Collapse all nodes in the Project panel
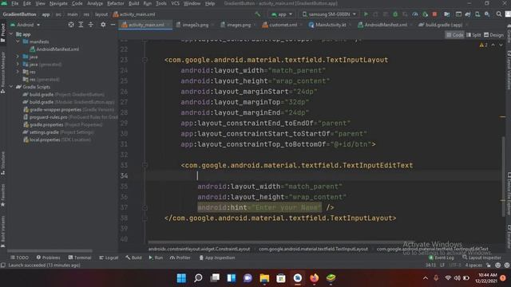 (x=91, y=25)
